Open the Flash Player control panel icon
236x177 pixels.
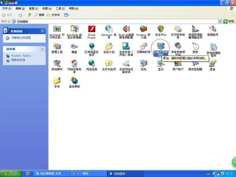[92, 29]
